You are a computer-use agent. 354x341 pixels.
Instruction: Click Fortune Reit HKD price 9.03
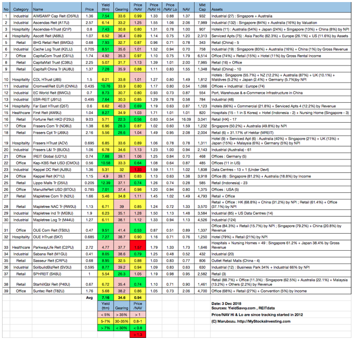89,119
